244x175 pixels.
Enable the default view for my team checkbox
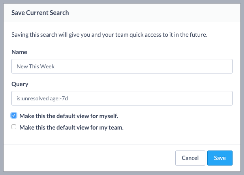pyautogui.click(x=14, y=127)
